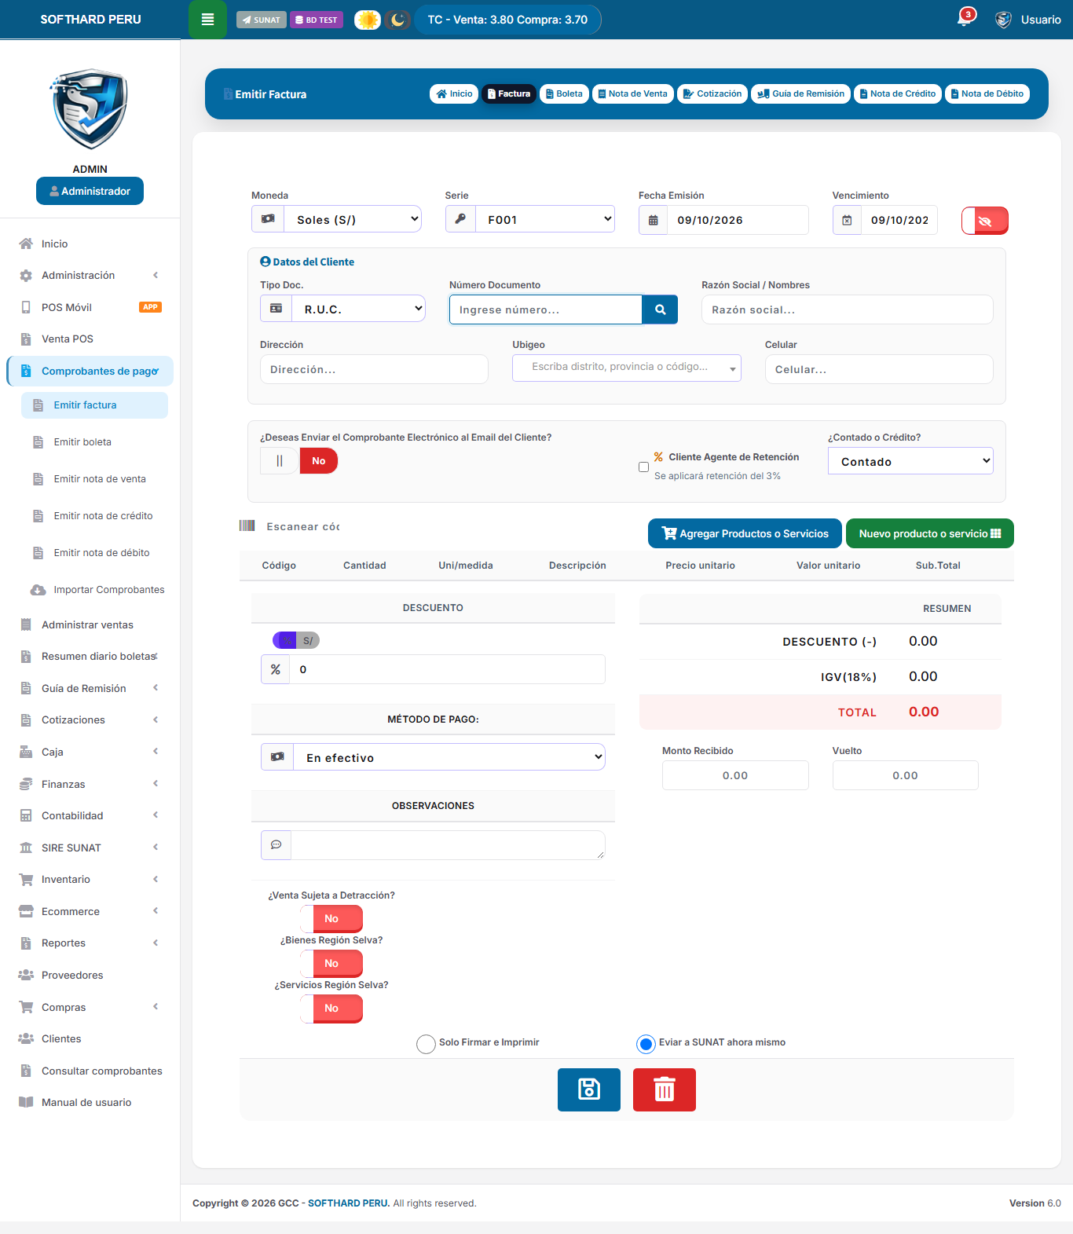The image size is (1073, 1234).
Task: Open Manual de usuario in sidebar
Action: click(x=90, y=1102)
